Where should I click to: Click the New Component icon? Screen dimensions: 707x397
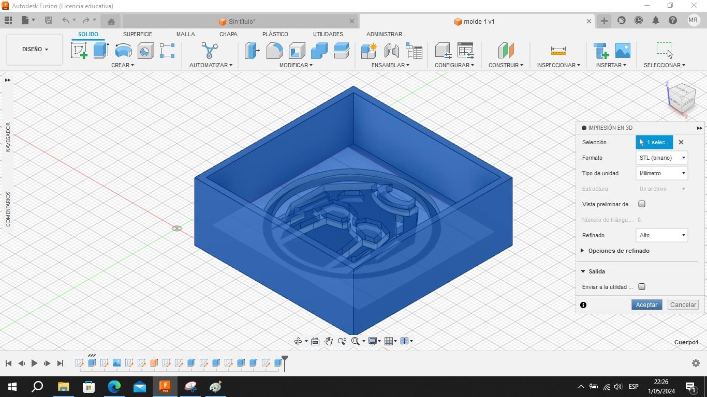369,51
